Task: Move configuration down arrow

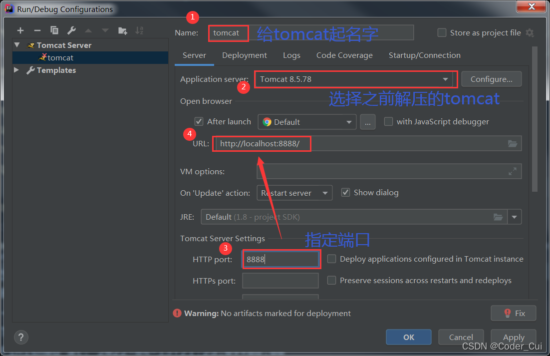Action: (105, 30)
